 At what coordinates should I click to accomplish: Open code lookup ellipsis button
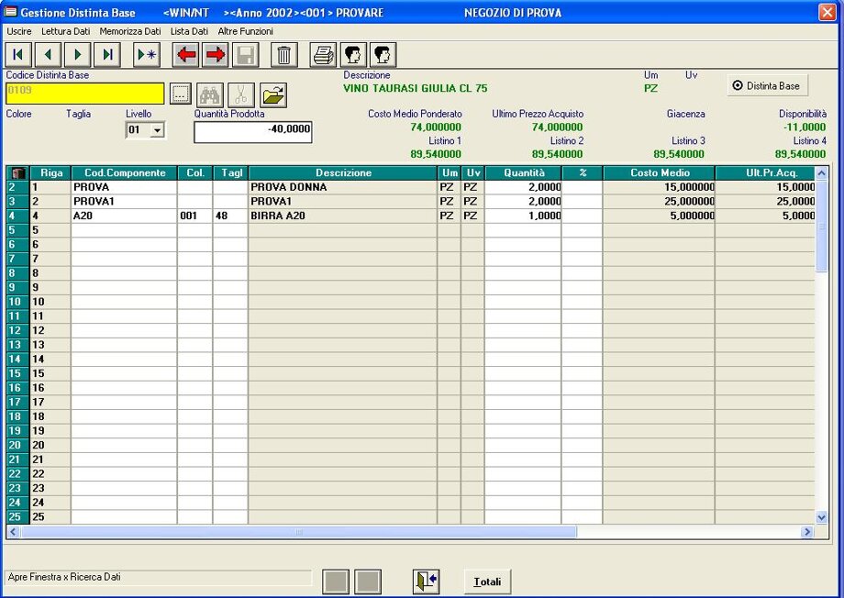180,94
